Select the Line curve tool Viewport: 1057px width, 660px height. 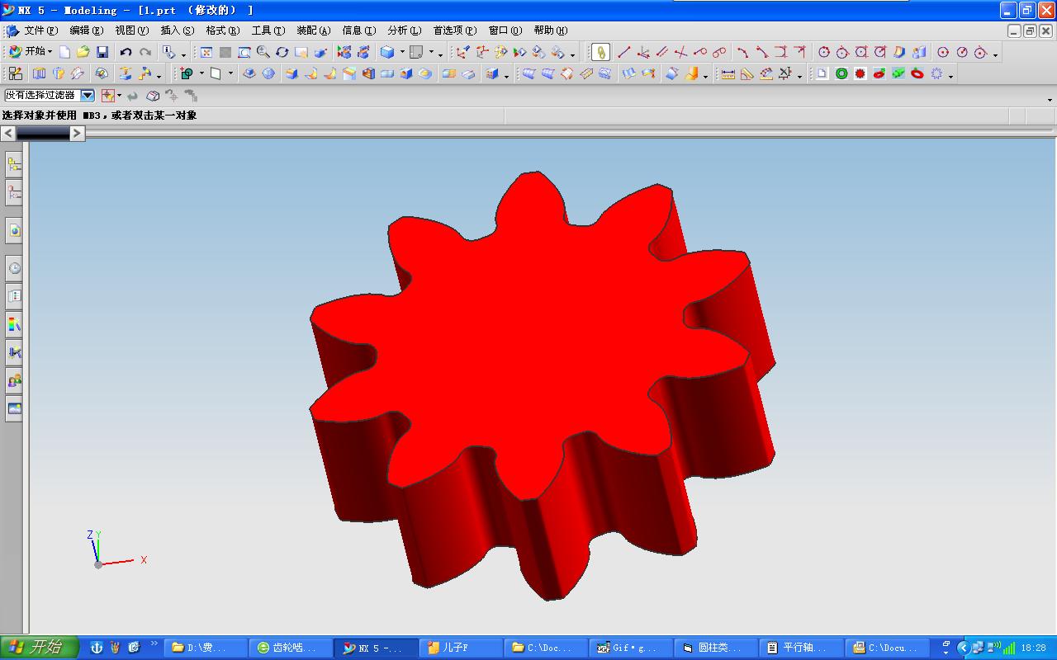pyautogui.click(x=623, y=52)
